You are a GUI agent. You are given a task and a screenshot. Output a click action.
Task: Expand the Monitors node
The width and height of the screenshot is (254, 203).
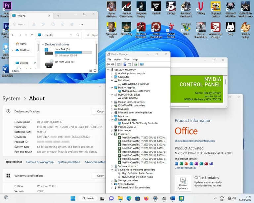point(112,116)
